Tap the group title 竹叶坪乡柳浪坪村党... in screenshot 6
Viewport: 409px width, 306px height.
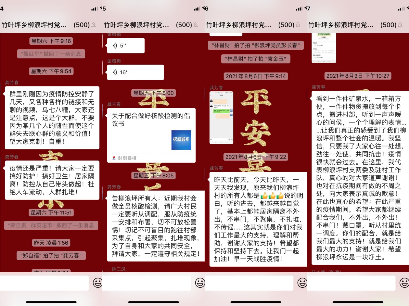coord(238,25)
